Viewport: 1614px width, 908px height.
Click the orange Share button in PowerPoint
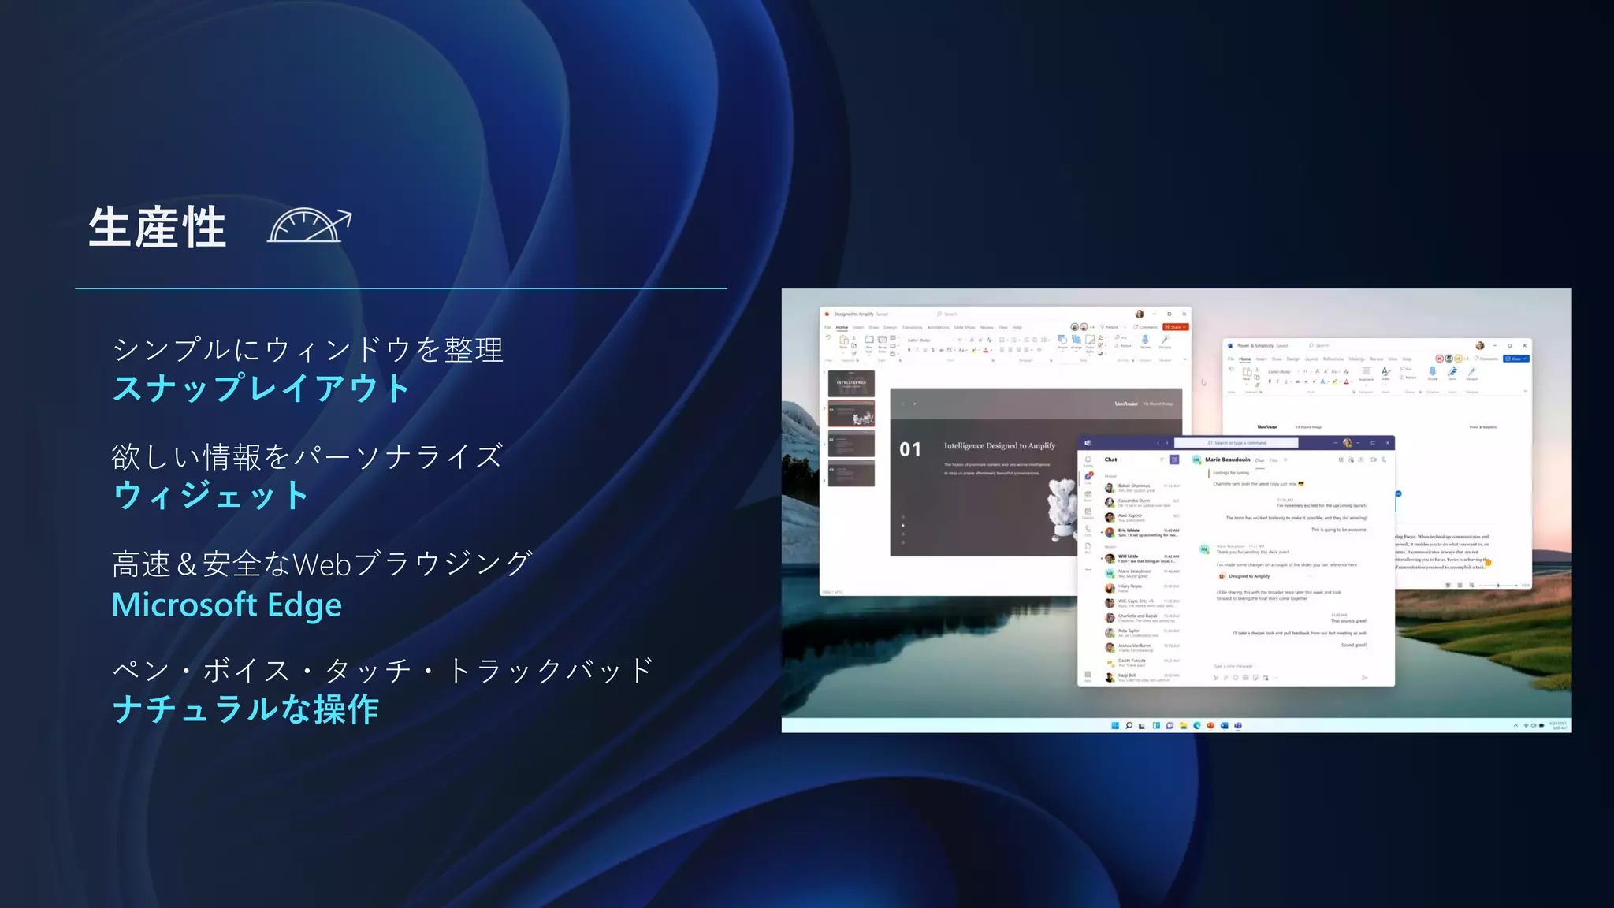pos(1175,327)
